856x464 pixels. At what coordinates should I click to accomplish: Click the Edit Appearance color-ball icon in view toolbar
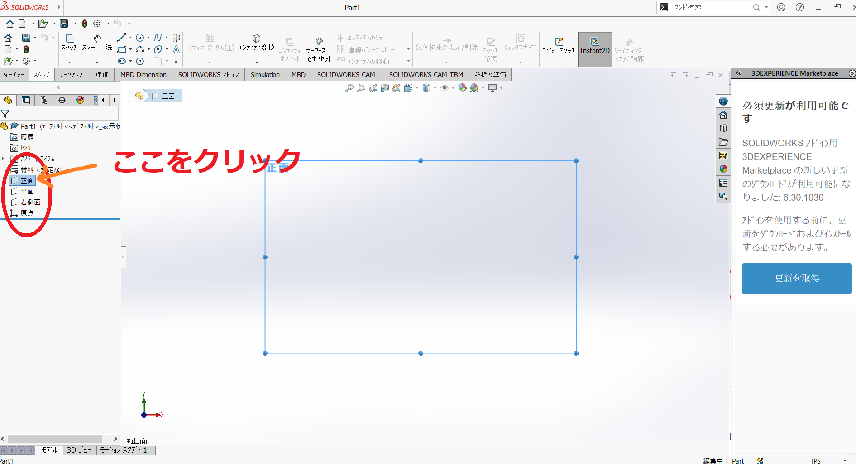[462, 88]
